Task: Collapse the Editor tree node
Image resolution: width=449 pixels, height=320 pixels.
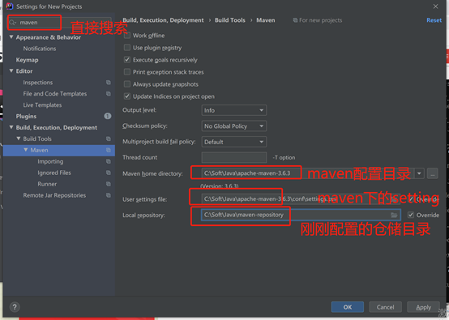Action: click(11, 71)
